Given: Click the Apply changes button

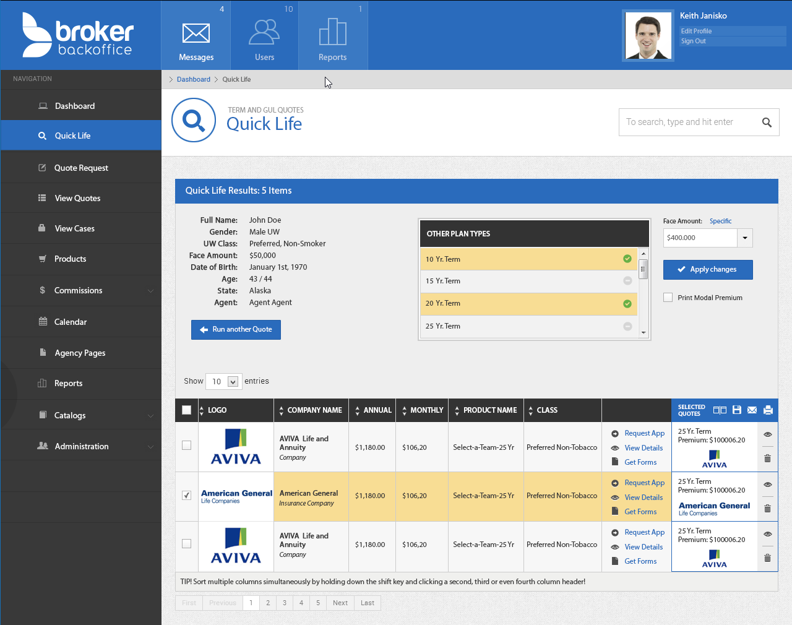Looking at the screenshot, I should (x=708, y=270).
